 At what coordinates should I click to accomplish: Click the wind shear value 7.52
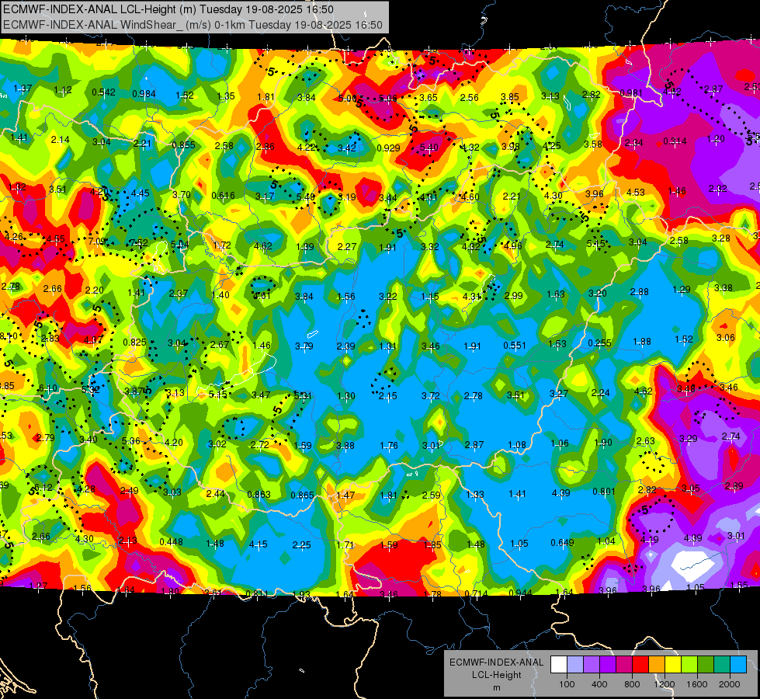pyautogui.click(x=139, y=242)
